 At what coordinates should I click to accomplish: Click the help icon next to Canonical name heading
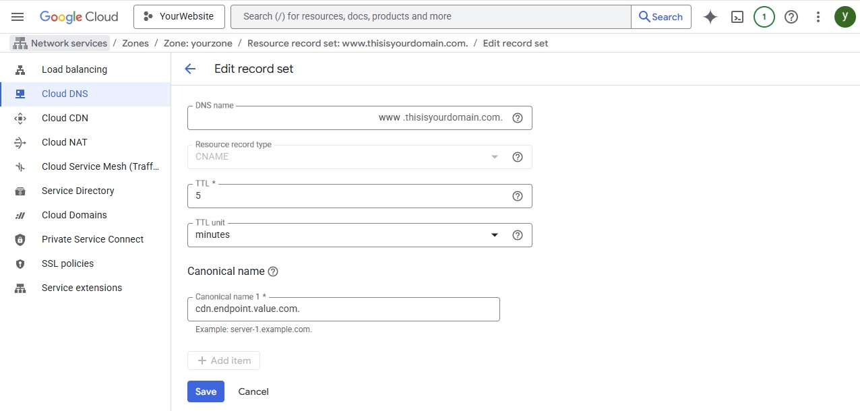(x=273, y=272)
